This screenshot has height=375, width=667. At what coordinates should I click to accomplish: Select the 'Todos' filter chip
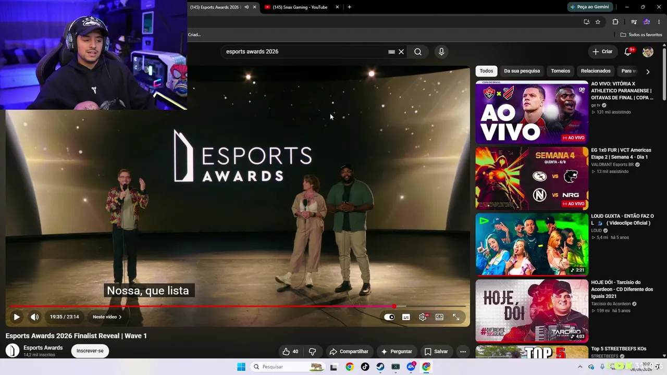pos(486,71)
